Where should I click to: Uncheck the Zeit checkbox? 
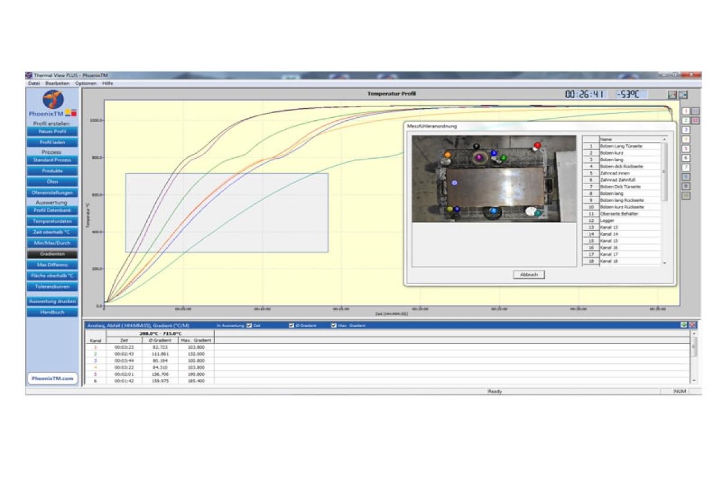click(249, 325)
